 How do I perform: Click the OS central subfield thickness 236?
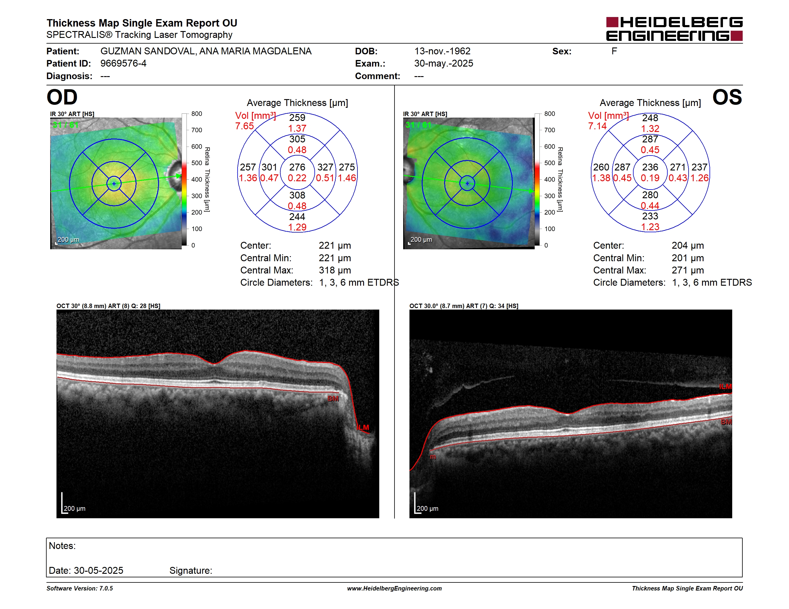pyautogui.click(x=650, y=167)
